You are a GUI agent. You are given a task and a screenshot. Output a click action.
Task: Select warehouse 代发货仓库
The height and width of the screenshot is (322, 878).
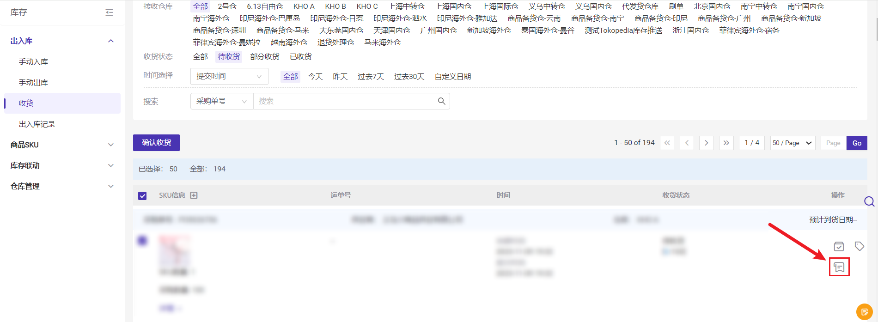click(x=640, y=6)
